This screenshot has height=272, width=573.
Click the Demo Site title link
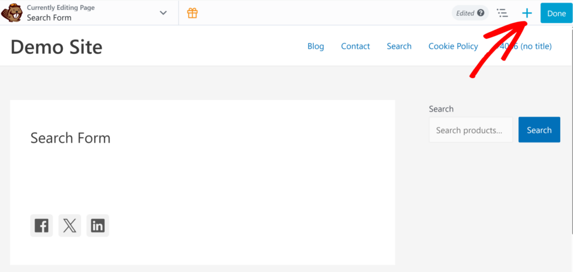(x=56, y=47)
